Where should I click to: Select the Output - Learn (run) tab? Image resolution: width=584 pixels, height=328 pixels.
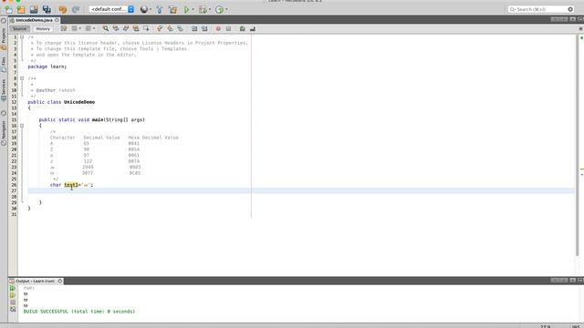(x=35, y=282)
